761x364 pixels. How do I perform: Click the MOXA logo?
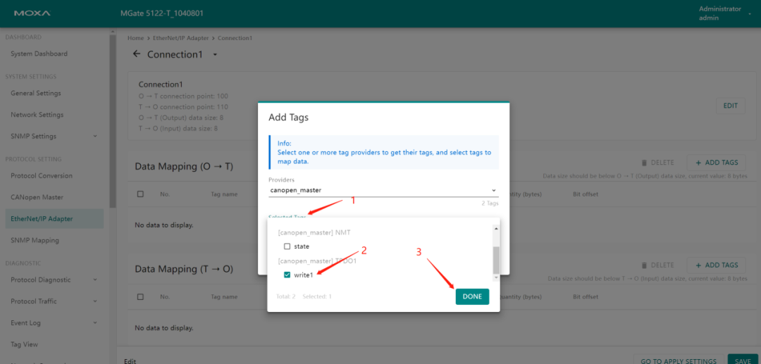(32, 13)
